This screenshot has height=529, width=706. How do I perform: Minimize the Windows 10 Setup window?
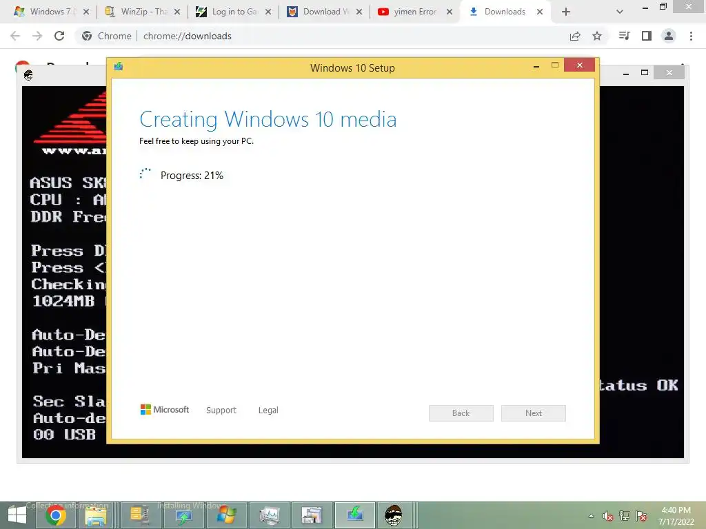(536, 66)
